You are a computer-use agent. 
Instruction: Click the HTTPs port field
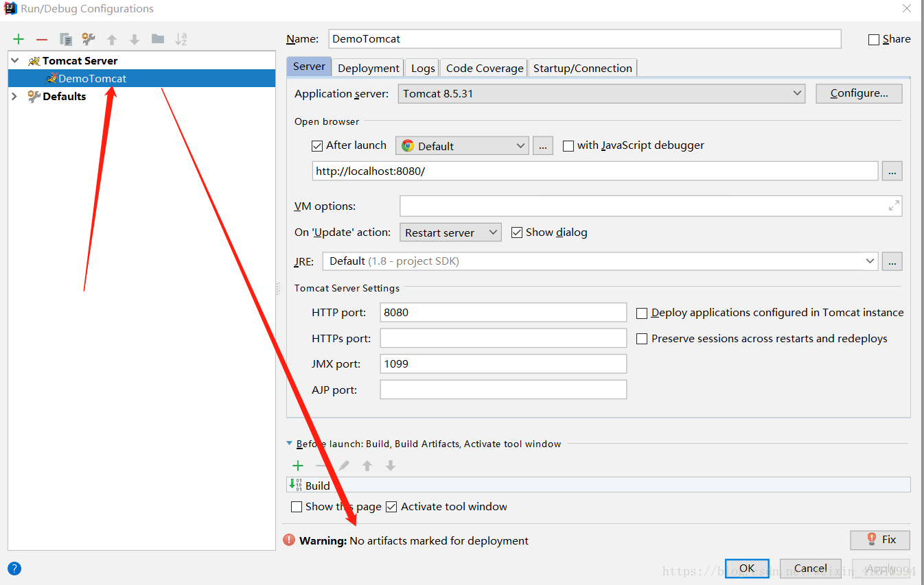[x=503, y=339]
